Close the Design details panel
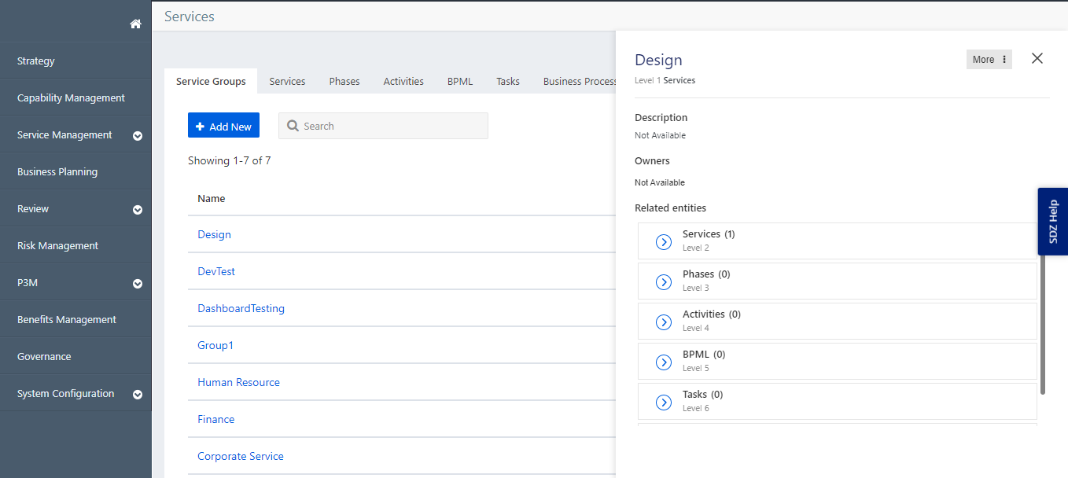Image resolution: width=1068 pixels, height=478 pixels. 1037,58
